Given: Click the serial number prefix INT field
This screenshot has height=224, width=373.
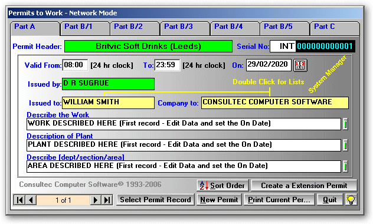Looking at the screenshot, I should (x=283, y=46).
